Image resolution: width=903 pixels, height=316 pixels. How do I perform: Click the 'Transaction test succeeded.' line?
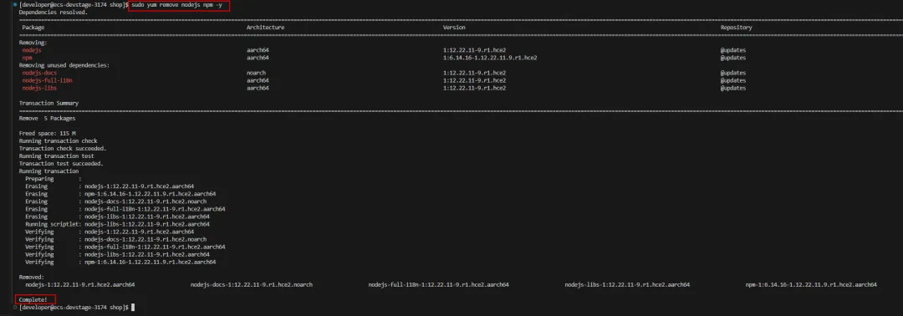[62, 164]
